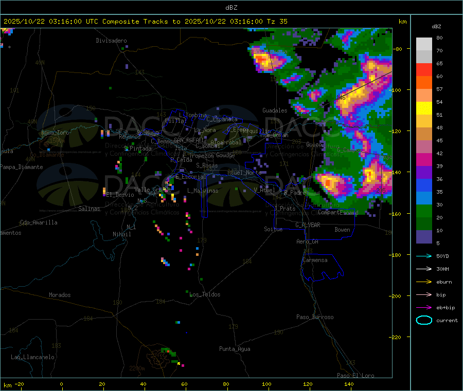
Task: Click the Morados map label
Action: [60, 295]
